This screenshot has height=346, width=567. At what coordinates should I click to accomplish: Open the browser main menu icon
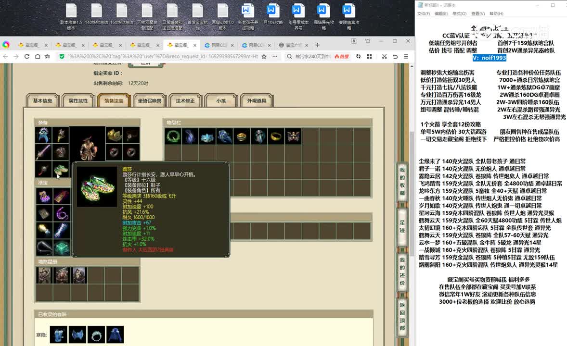click(406, 56)
